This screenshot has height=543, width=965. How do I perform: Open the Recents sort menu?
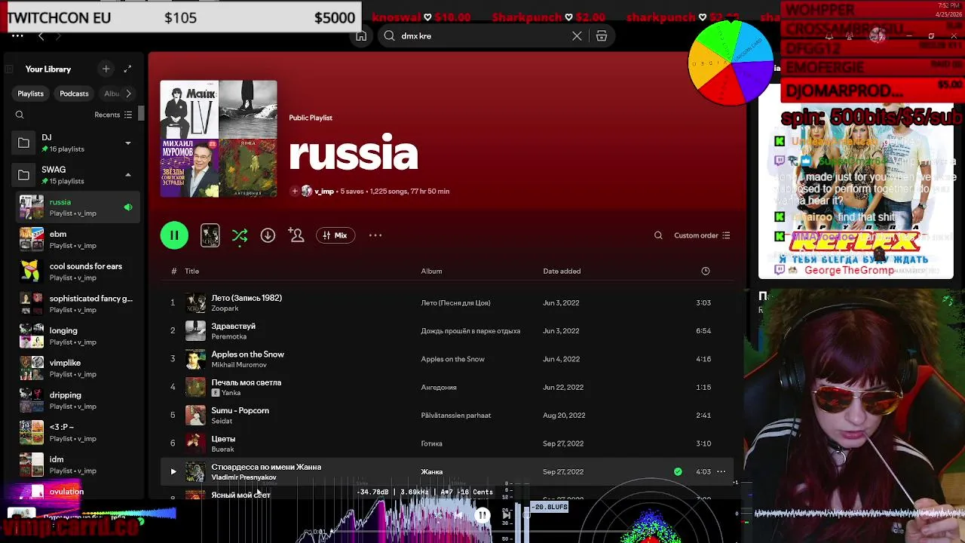click(113, 115)
